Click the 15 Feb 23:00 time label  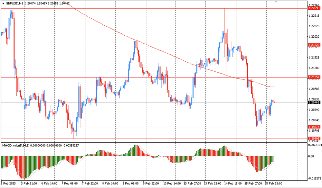274,183
